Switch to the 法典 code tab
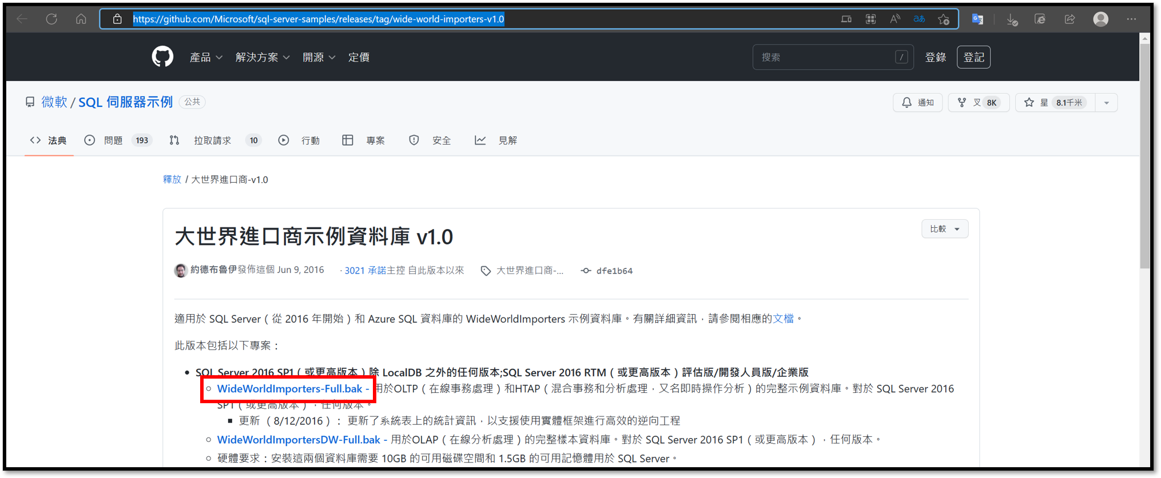The height and width of the screenshot is (478, 1161). [49, 140]
